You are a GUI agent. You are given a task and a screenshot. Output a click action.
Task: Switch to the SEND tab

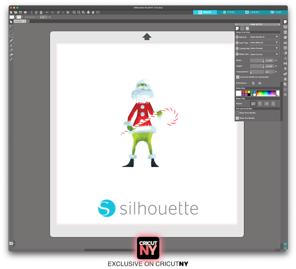276,12
